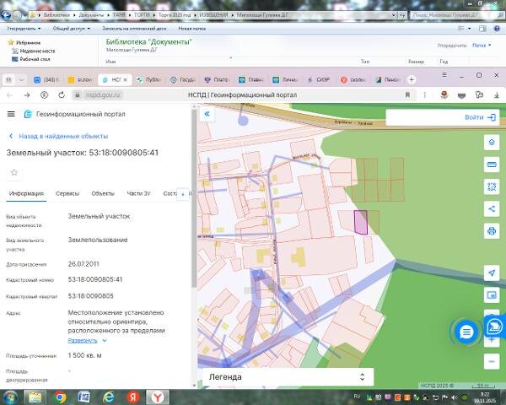Click the highlighted purple parcel on the map
Viewport: 506px width, 405px height.
tap(361, 222)
